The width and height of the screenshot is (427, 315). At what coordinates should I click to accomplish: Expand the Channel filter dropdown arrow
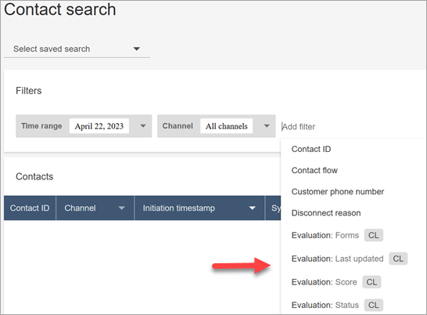(267, 126)
